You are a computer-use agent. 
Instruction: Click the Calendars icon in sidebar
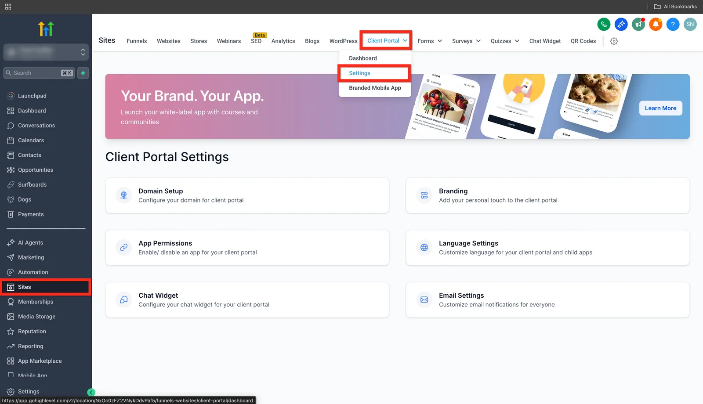click(11, 141)
